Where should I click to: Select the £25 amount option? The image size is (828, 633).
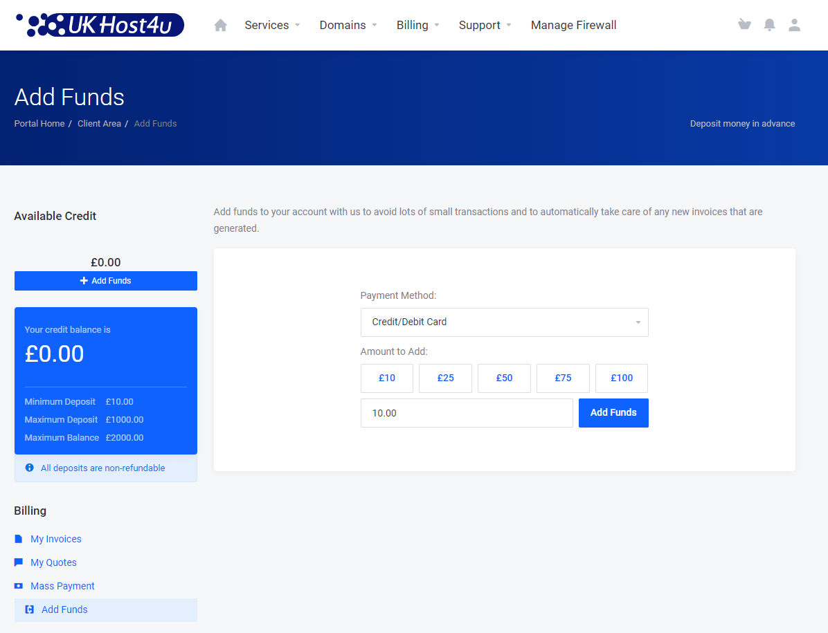(x=445, y=378)
